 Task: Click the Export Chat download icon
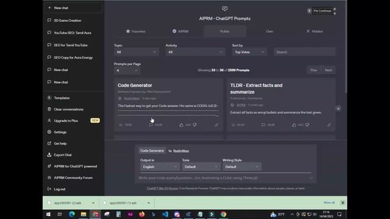click(x=49, y=155)
